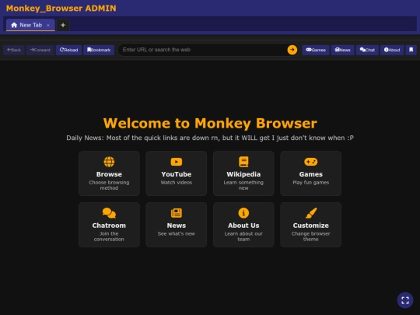Open the Chatroom quick link title
420x315 pixels.
click(x=109, y=226)
